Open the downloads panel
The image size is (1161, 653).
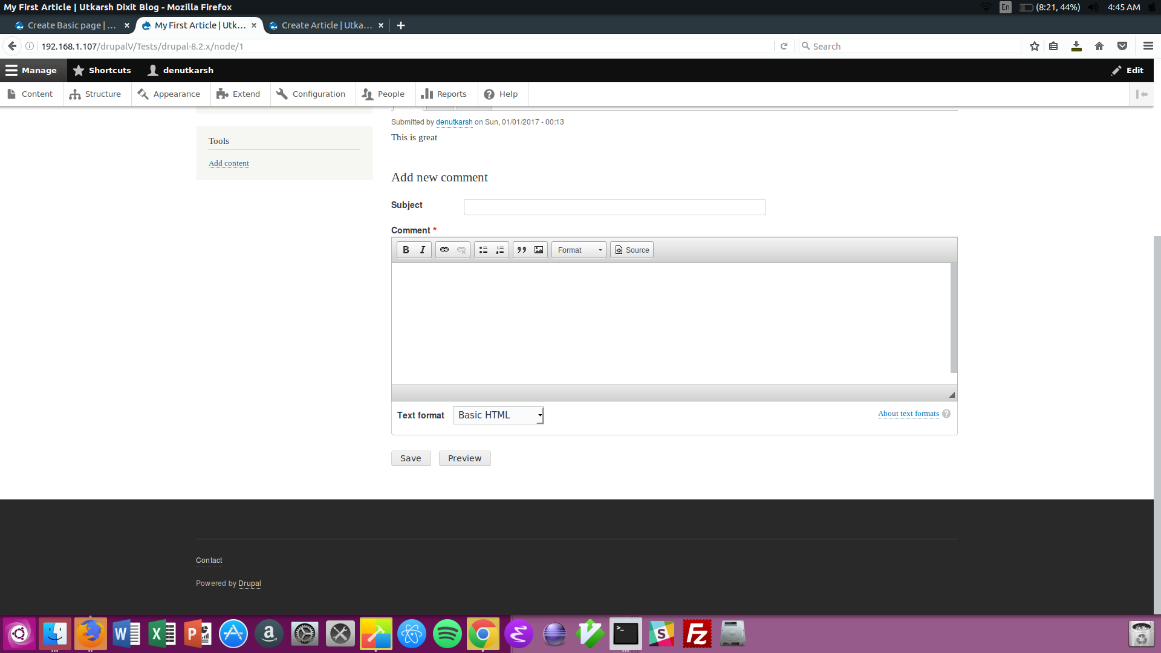pyautogui.click(x=1076, y=46)
